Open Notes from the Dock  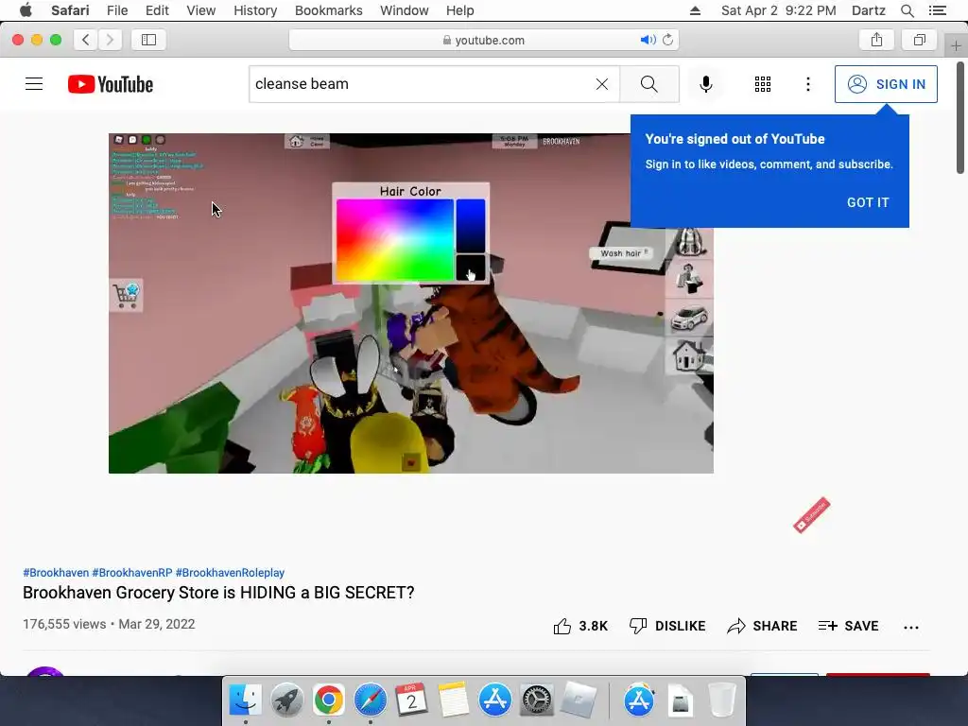(453, 700)
